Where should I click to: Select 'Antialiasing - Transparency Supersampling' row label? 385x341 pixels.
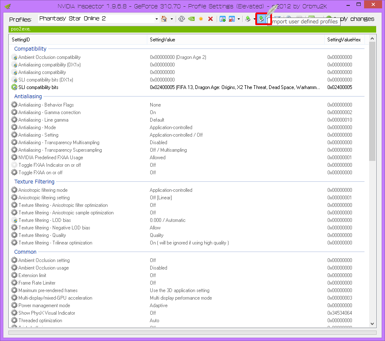point(60,150)
